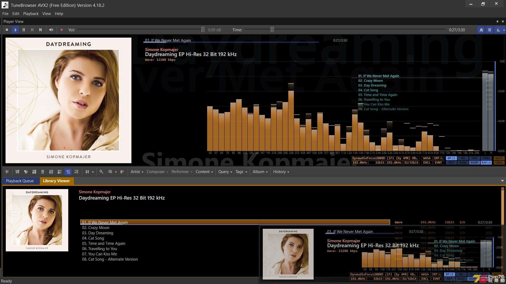Expand the tab list arrow at right of tabs
The width and height of the screenshot is (506, 284).
(502, 181)
